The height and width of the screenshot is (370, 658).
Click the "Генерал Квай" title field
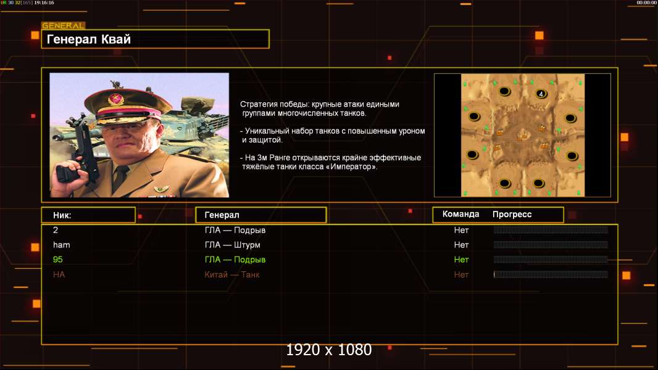pos(156,39)
